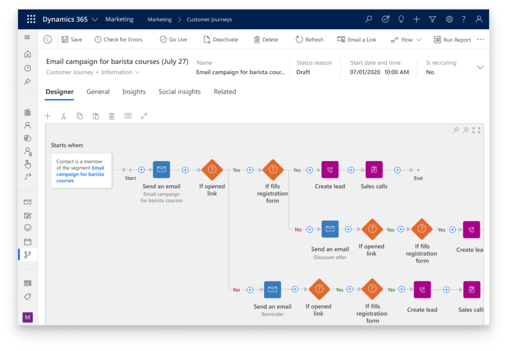Open the Email campaign for barista courses link
Image resolution: width=507 pixels, height=351 pixels.
pyautogui.click(x=80, y=174)
